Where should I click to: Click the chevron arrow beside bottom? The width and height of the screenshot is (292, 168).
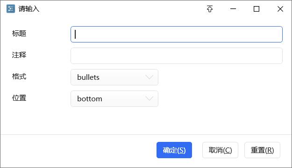click(150, 98)
